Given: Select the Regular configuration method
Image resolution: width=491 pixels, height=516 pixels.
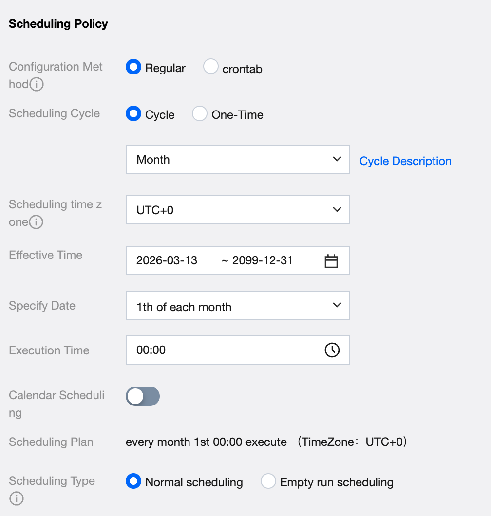Looking at the screenshot, I should [133, 67].
